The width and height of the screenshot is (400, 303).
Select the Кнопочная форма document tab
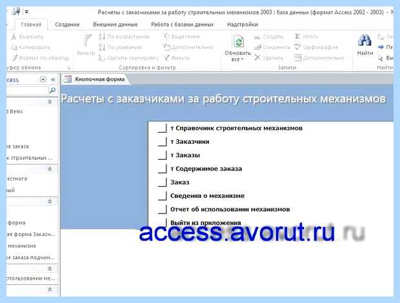pyautogui.click(x=95, y=79)
